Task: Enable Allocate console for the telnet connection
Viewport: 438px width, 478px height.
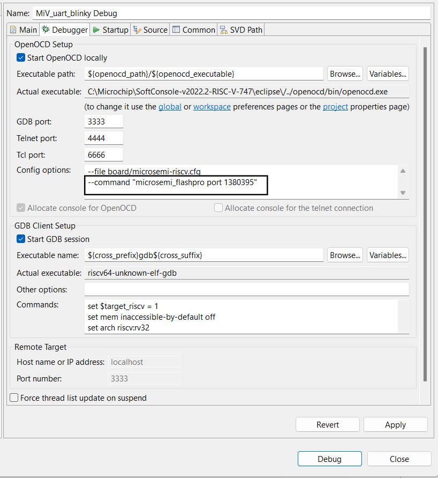Action: point(218,208)
